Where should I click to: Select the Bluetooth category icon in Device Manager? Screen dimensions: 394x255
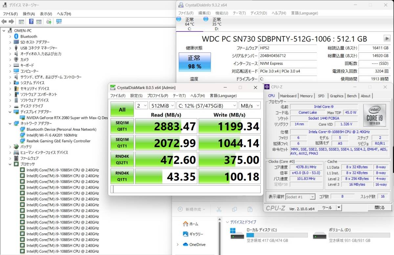(x=16, y=36)
